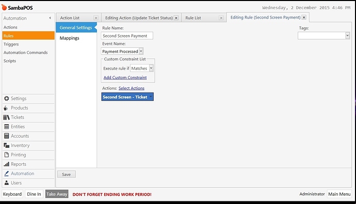Open Scripts in Automation menu
Image resolution: width=356 pixels, height=204 pixels.
tap(10, 61)
